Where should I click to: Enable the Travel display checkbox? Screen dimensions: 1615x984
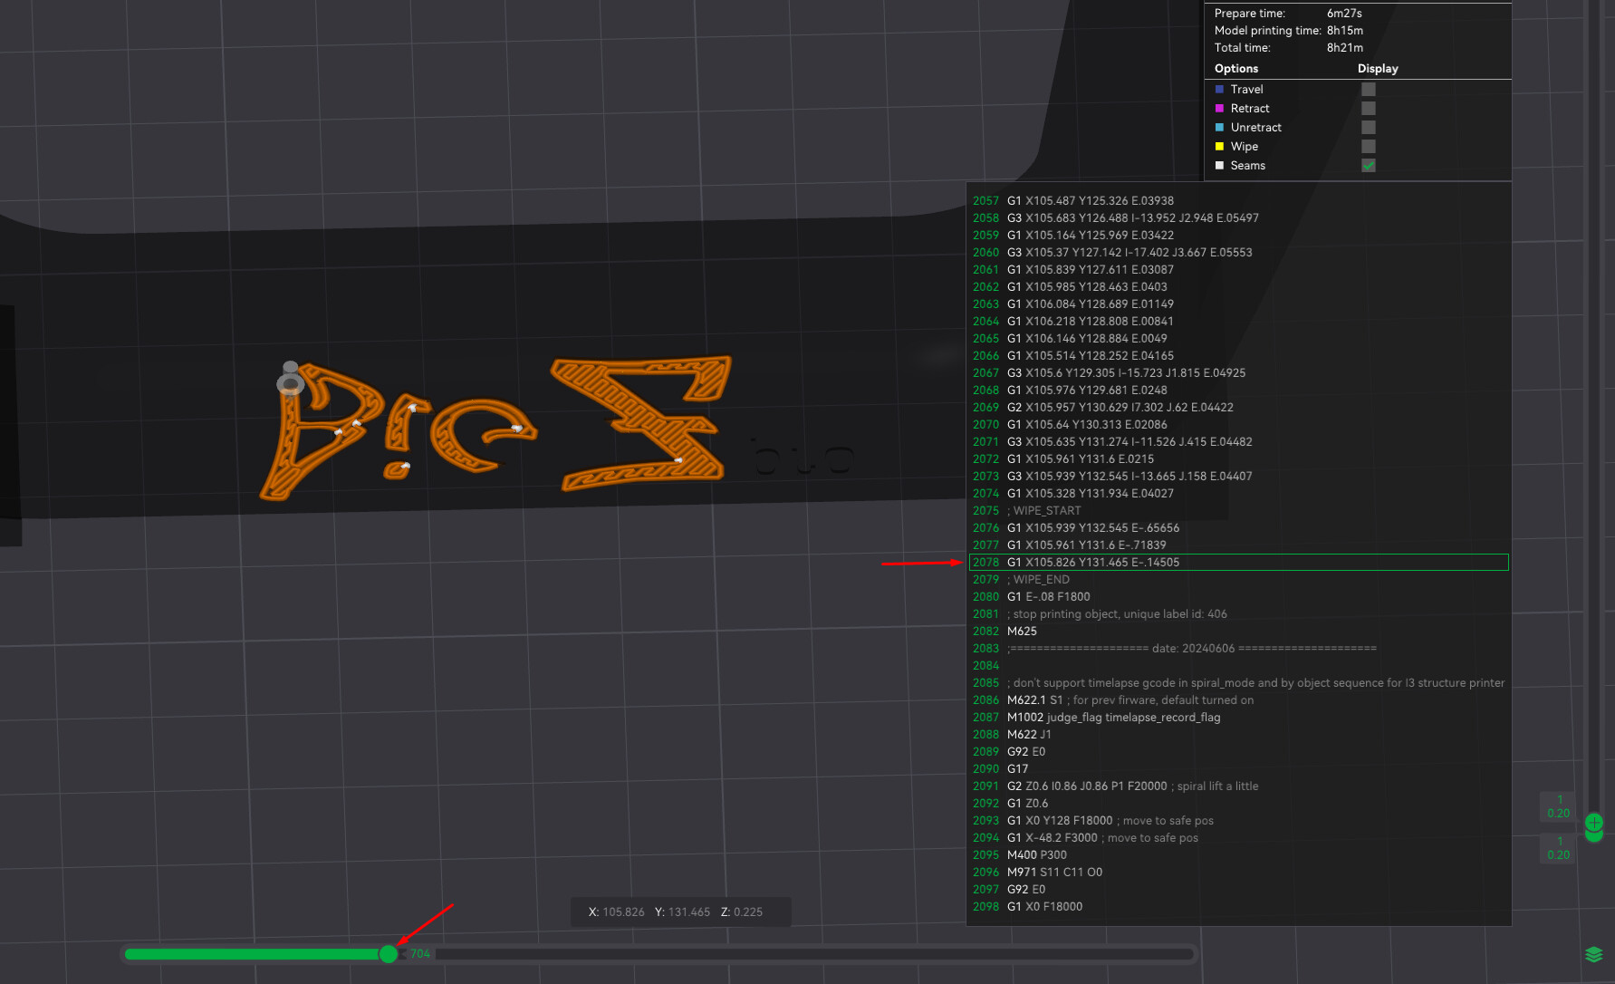(x=1369, y=89)
